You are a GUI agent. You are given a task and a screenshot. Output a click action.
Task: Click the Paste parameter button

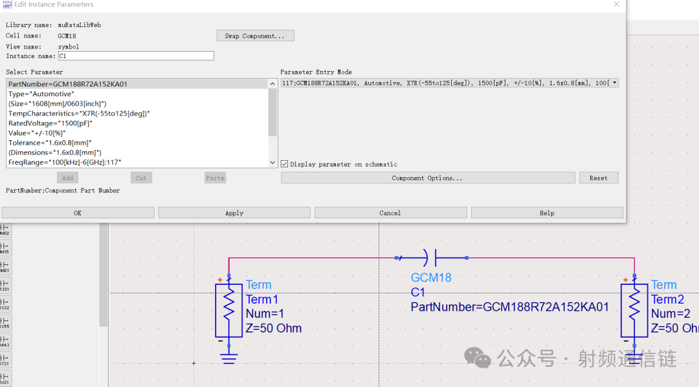click(216, 178)
